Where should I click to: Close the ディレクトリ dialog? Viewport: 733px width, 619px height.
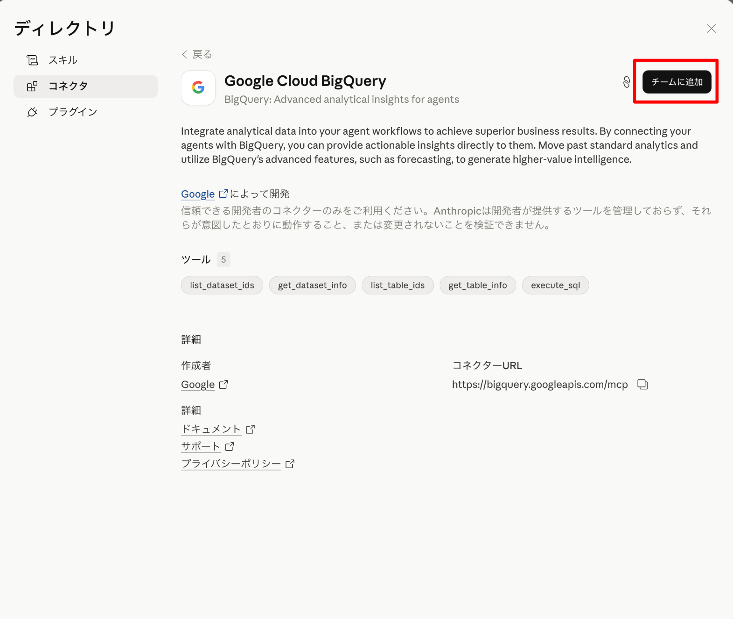(711, 29)
